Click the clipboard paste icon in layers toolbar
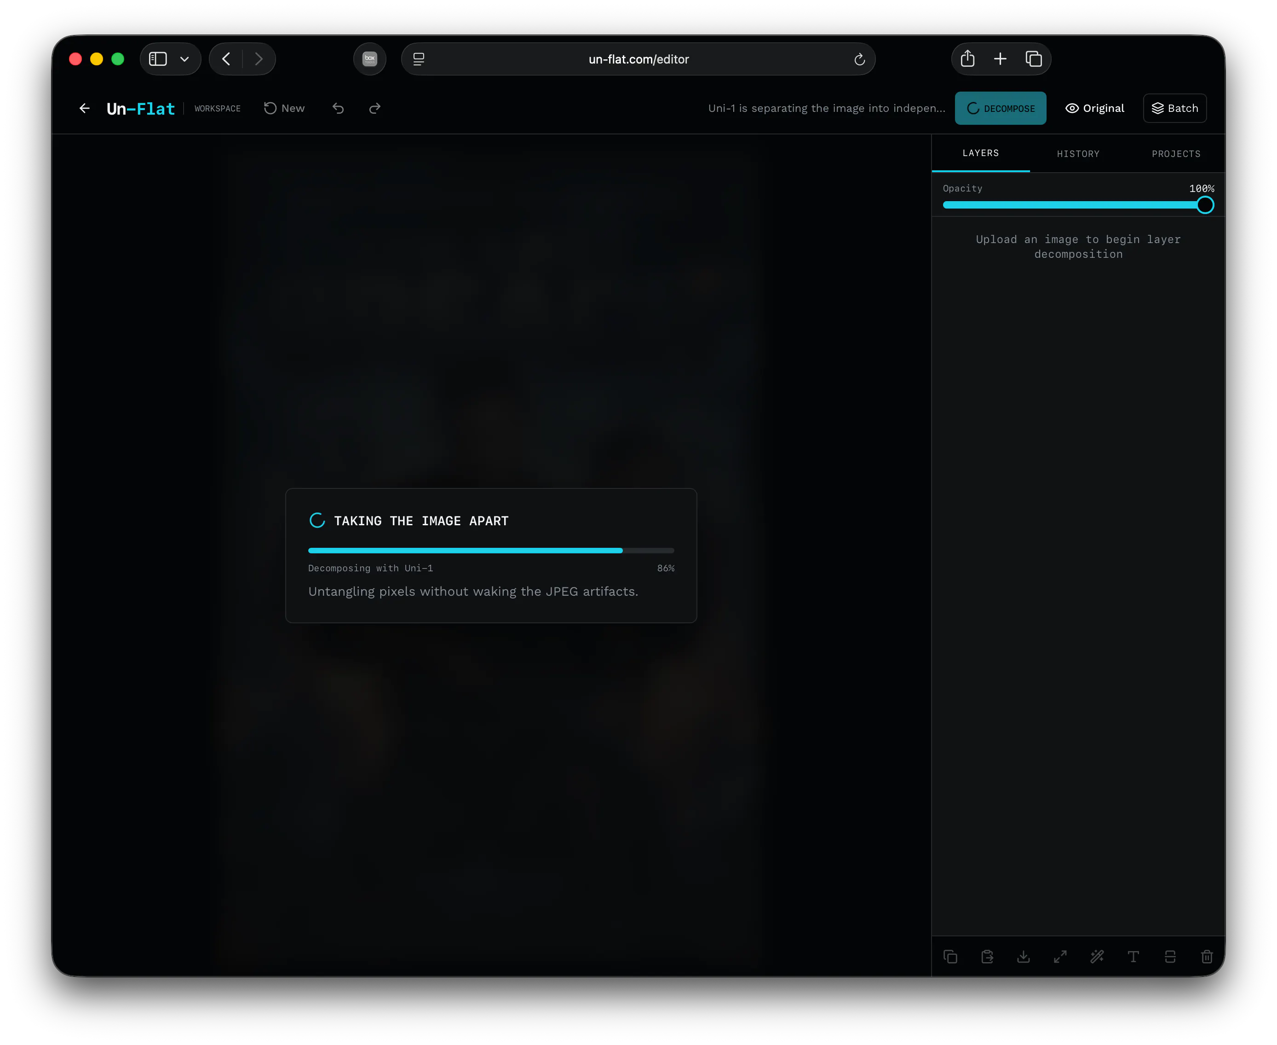 pyautogui.click(x=987, y=957)
